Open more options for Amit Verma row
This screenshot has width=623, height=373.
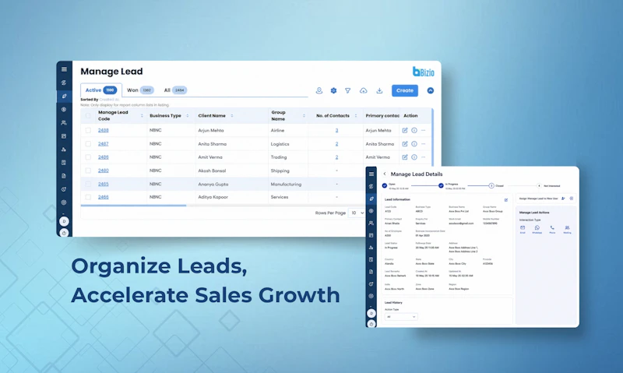pyautogui.click(x=423, y=157)
